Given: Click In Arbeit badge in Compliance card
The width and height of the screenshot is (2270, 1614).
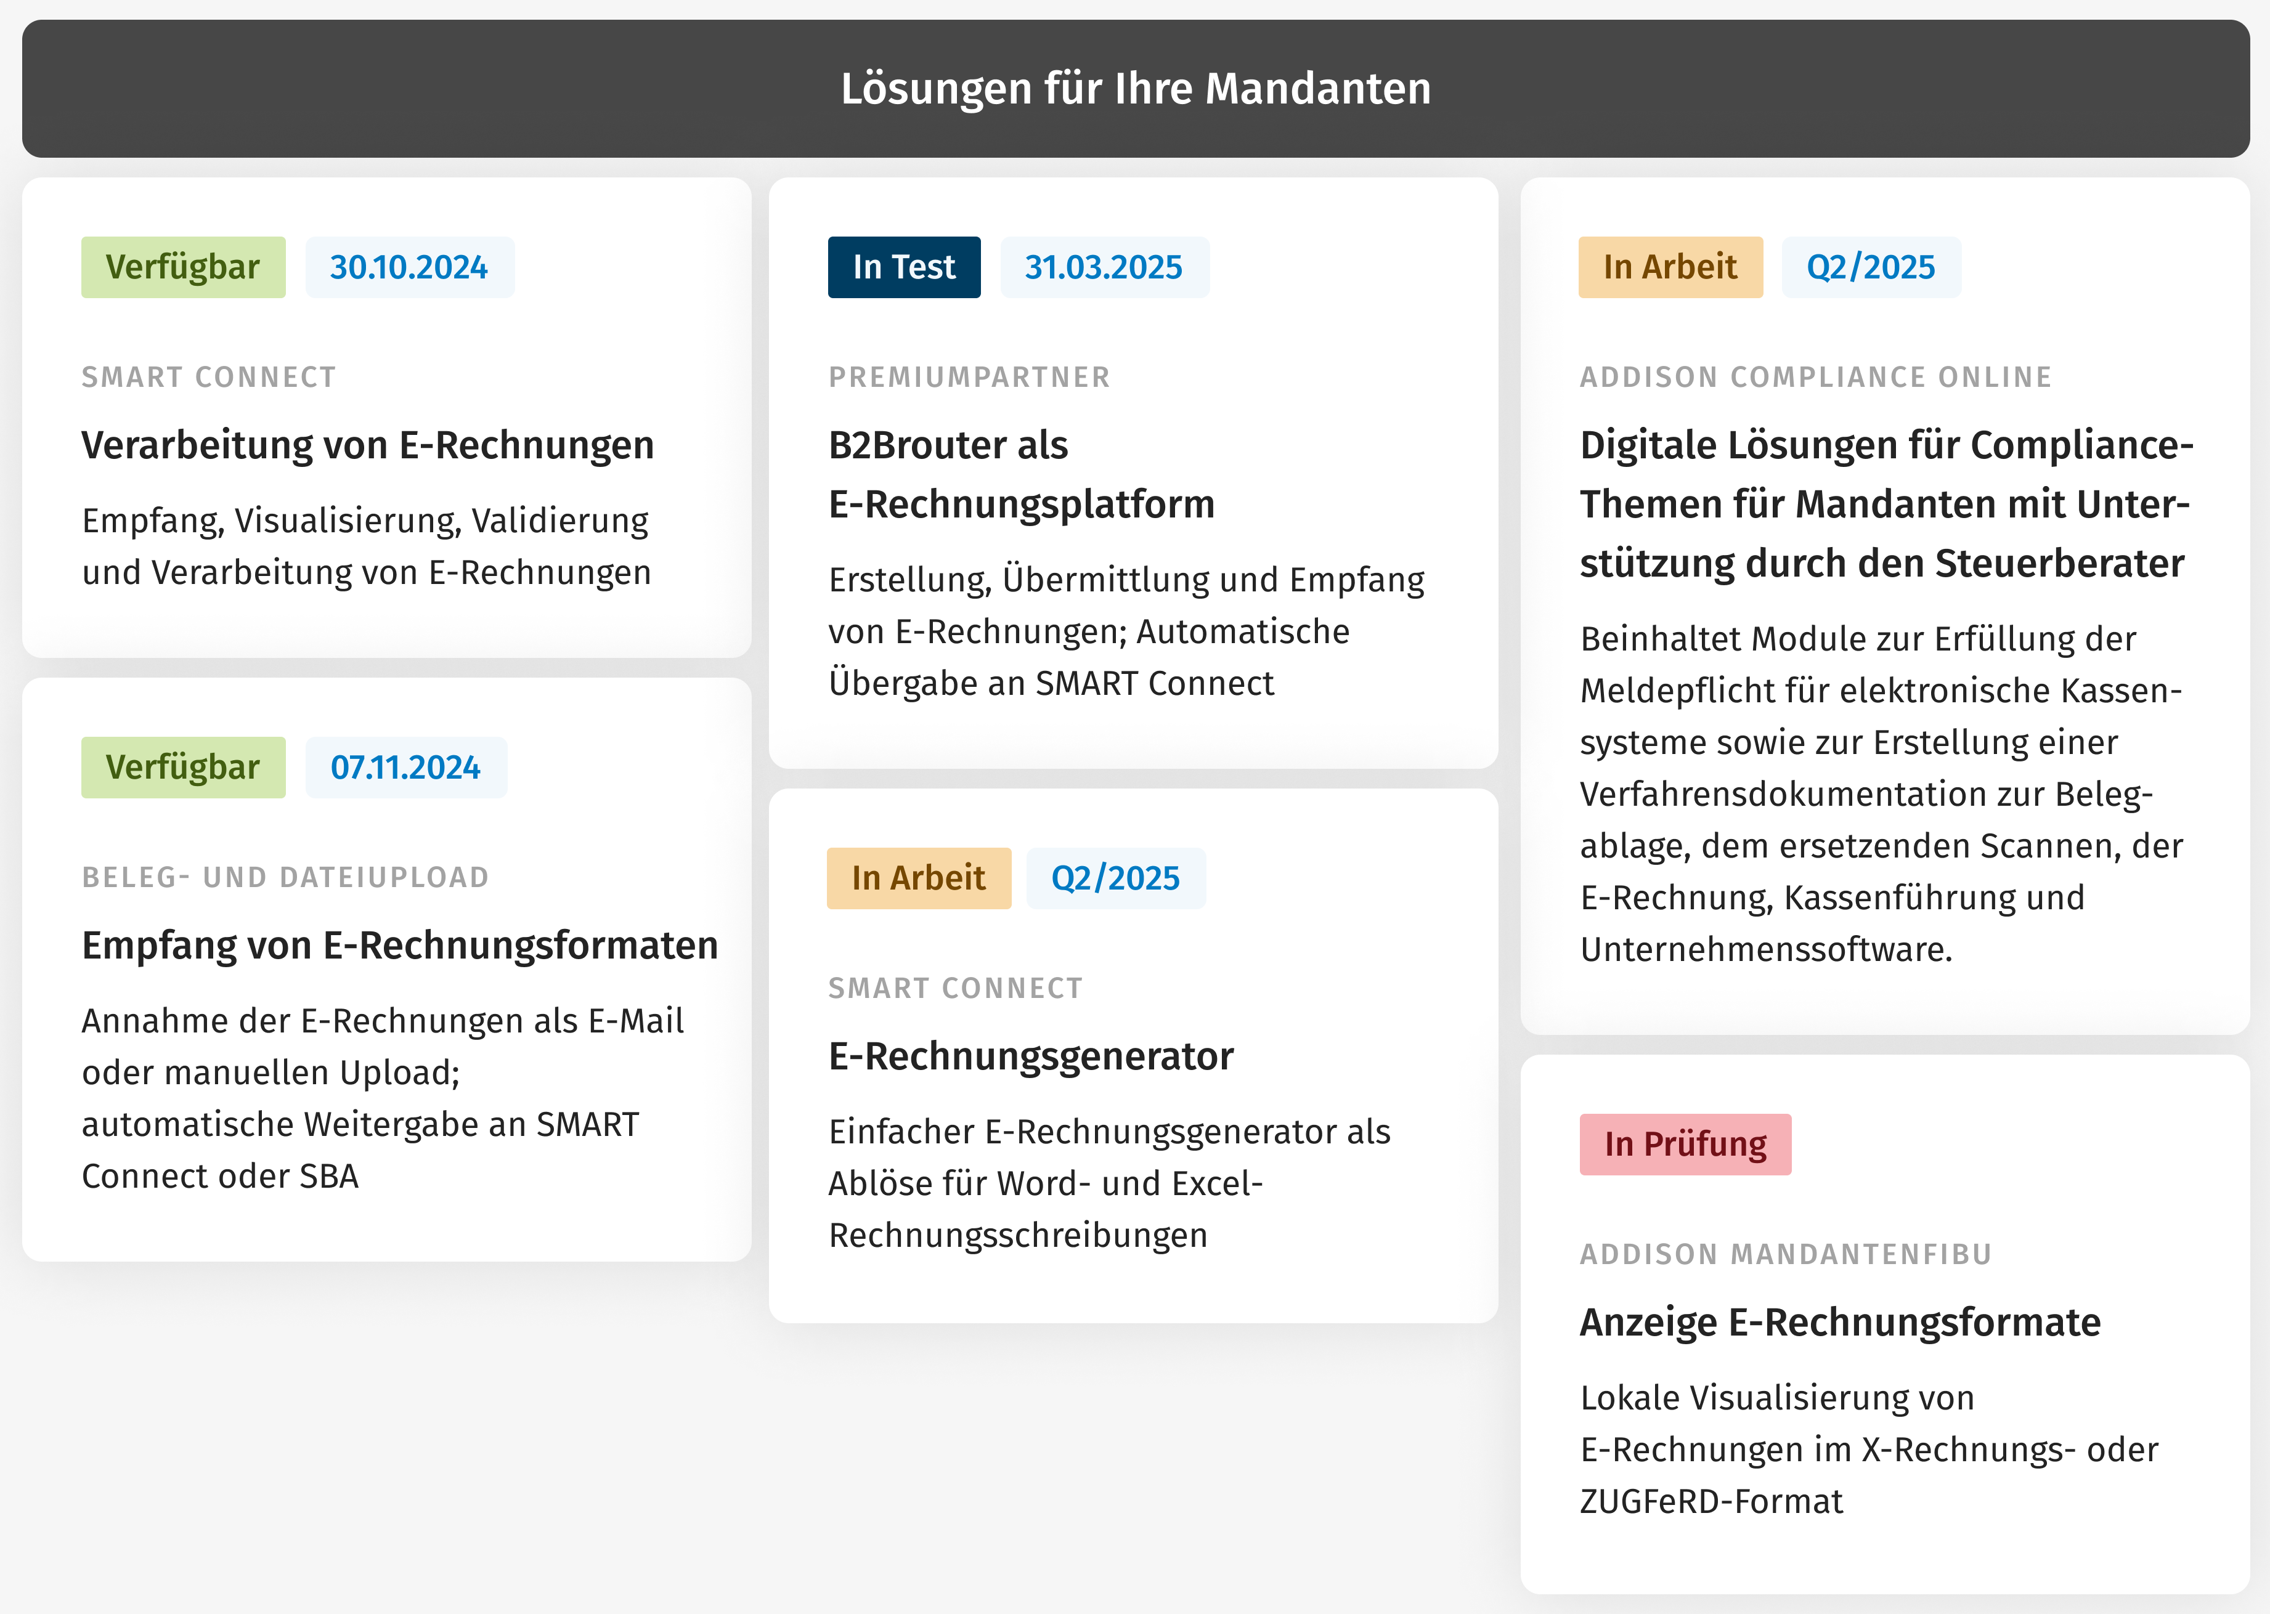Looking at the screenshot, I should [x=1670, y=267].
